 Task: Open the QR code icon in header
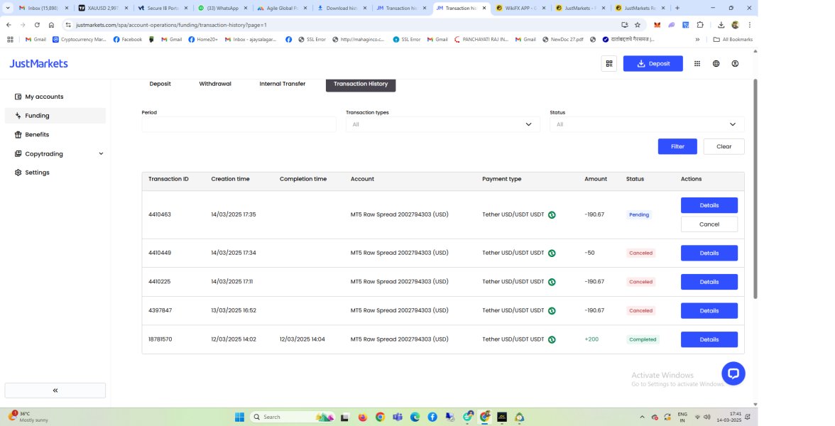(608, 63)
